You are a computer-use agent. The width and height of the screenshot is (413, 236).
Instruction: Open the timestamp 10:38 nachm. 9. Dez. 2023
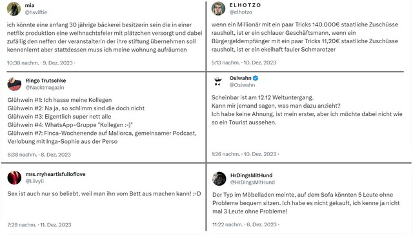click(x=40, y=63)
